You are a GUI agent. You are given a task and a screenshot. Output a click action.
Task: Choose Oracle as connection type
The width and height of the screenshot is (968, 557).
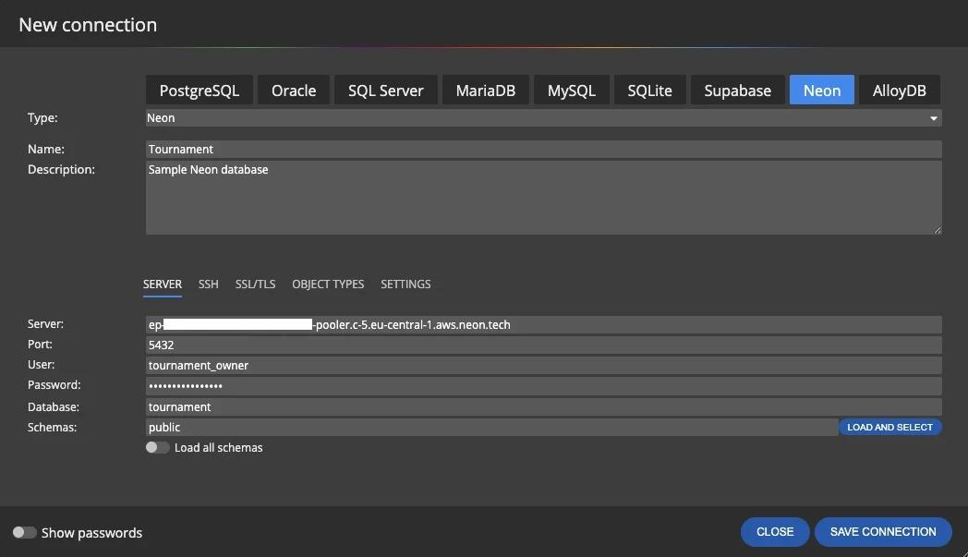pos(294,91)
